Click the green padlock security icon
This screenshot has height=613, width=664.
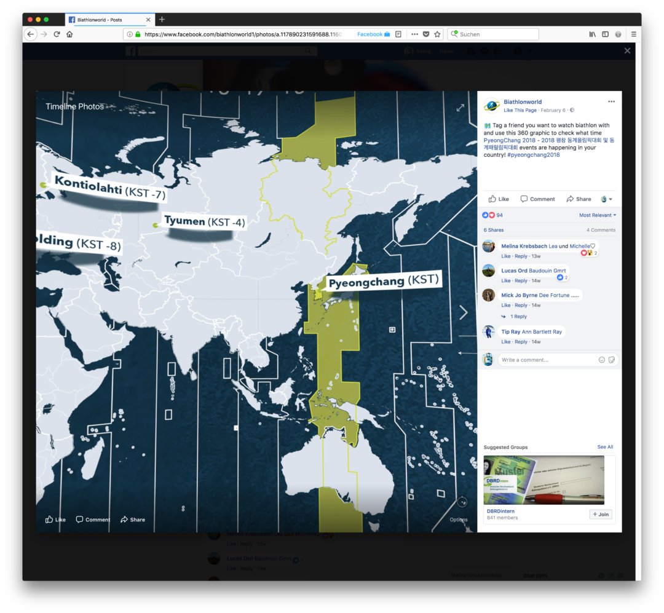138,34
